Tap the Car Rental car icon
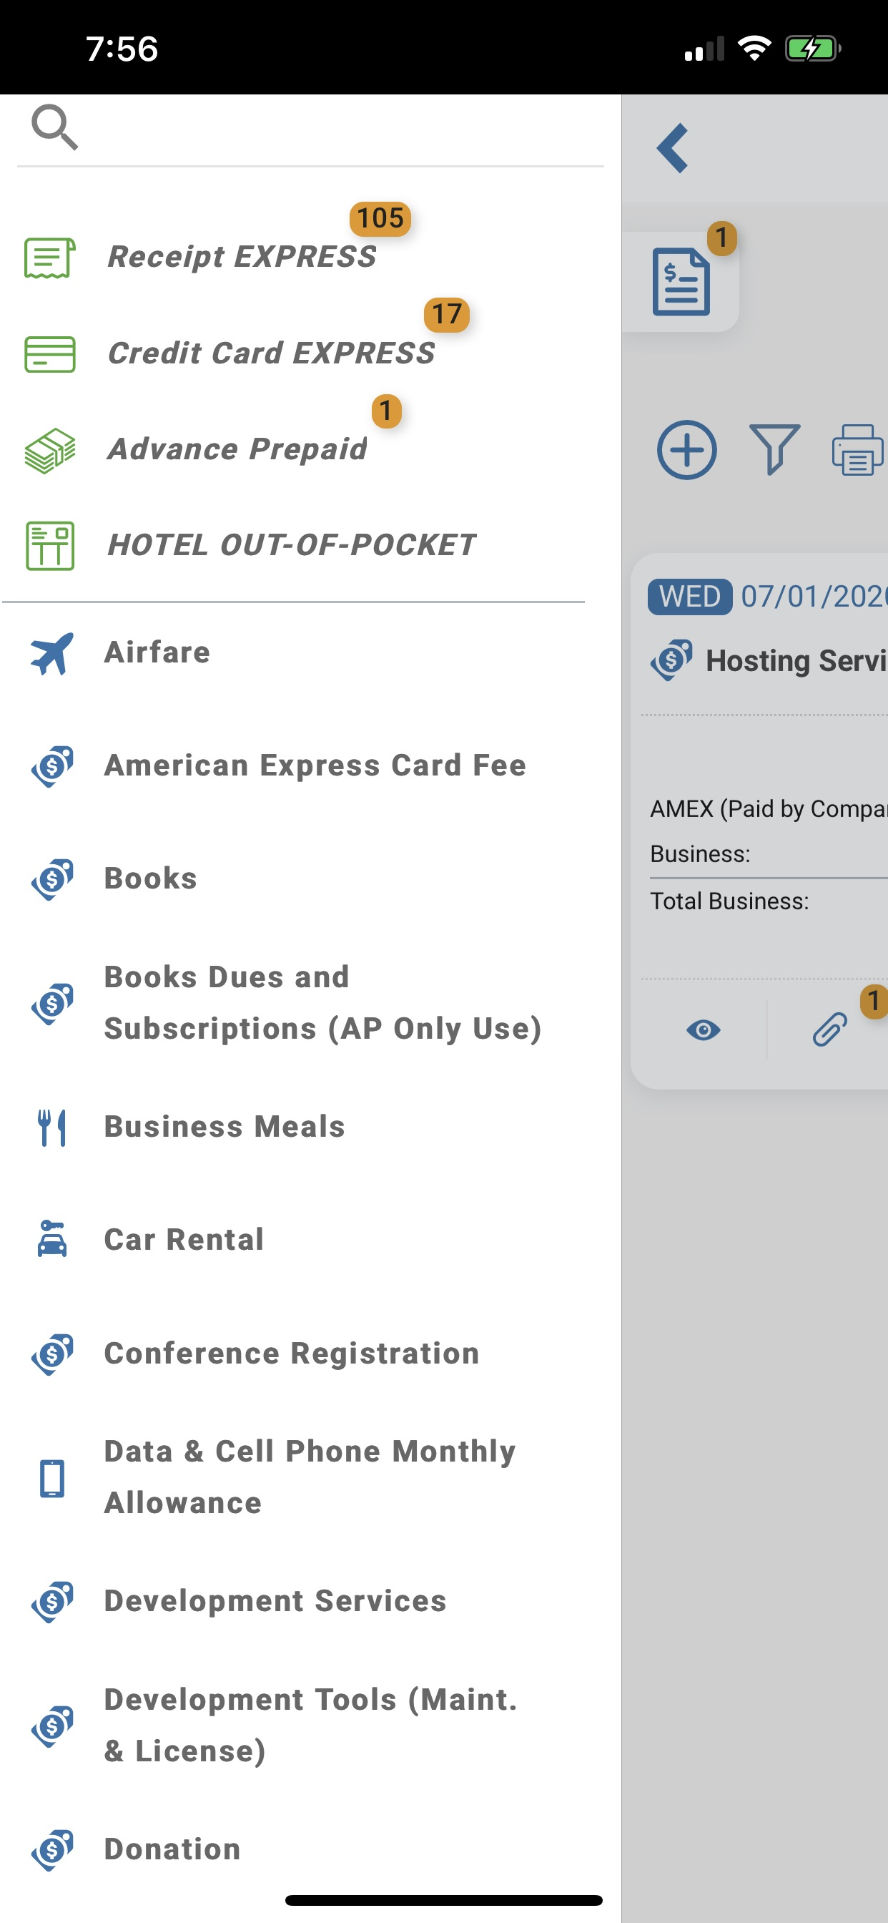The width and height of the screenshot is (888, 1923). (51, 1239)
